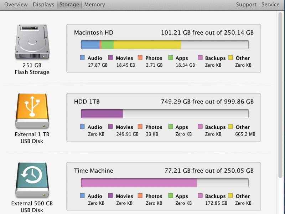Click the "172.85 GB" Backups value
Image resolution: width=285 pixels, height=214 pixels.
click(x=216, y=203)
